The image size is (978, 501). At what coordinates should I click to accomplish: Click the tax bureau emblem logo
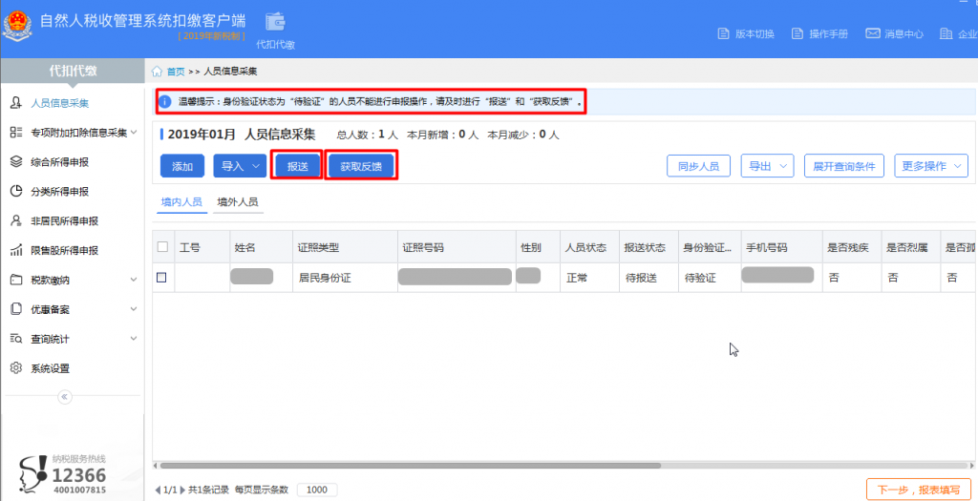point(17,28)
